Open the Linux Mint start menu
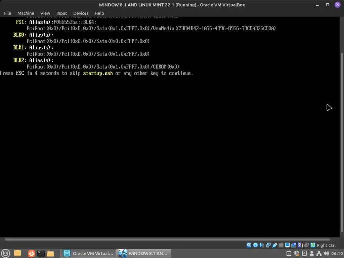344x258 pixels. click(5, 253)
